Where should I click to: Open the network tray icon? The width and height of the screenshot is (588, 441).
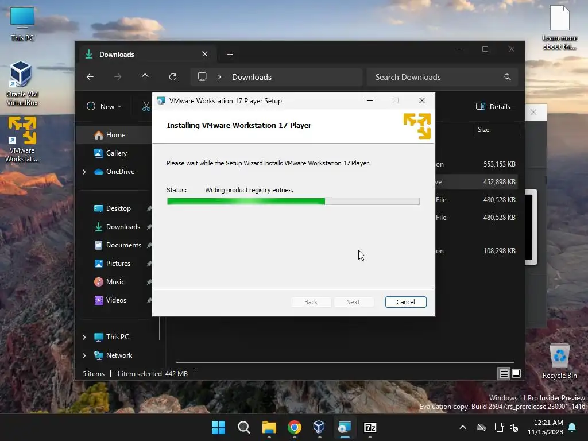(x=499, y=427)
